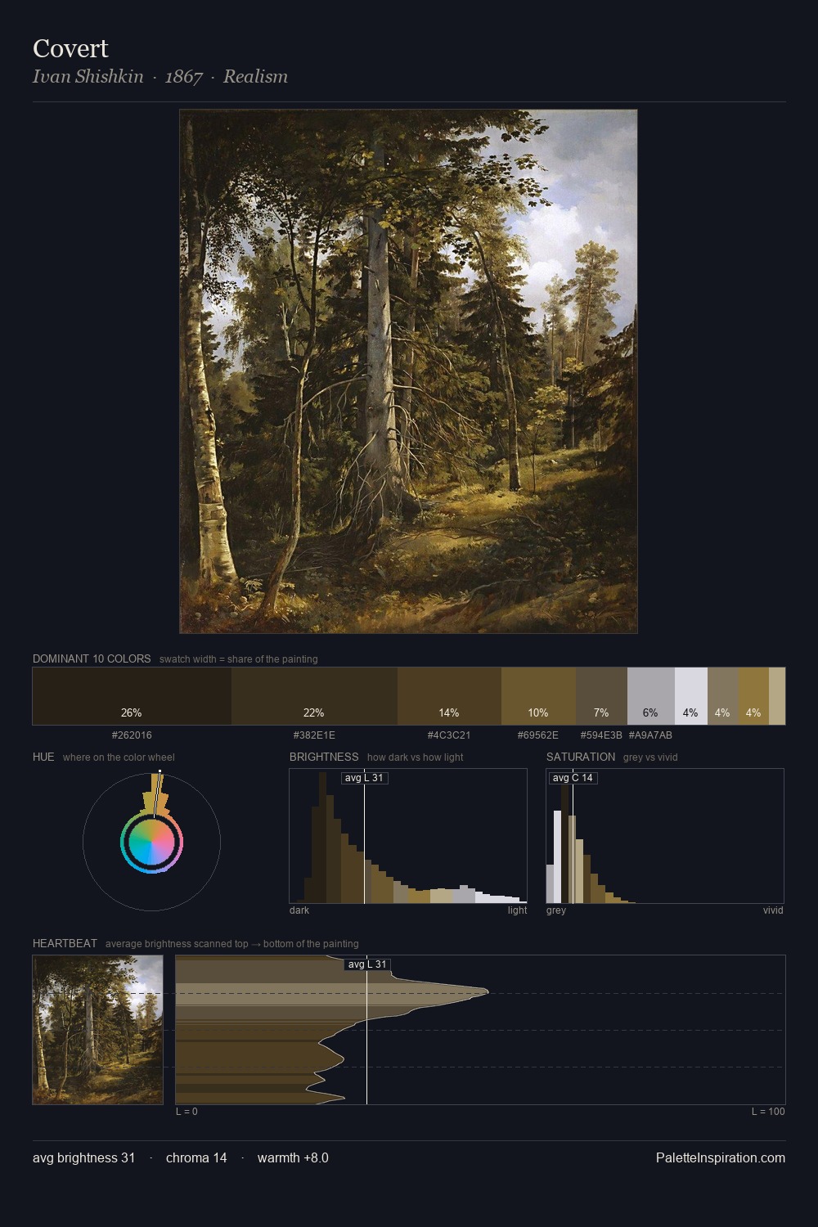Click the 'avg C 14' saturation label

pos(573,778)
